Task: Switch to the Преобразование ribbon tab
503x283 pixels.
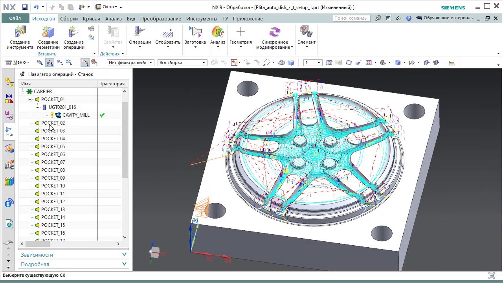Action: (160, 18)
